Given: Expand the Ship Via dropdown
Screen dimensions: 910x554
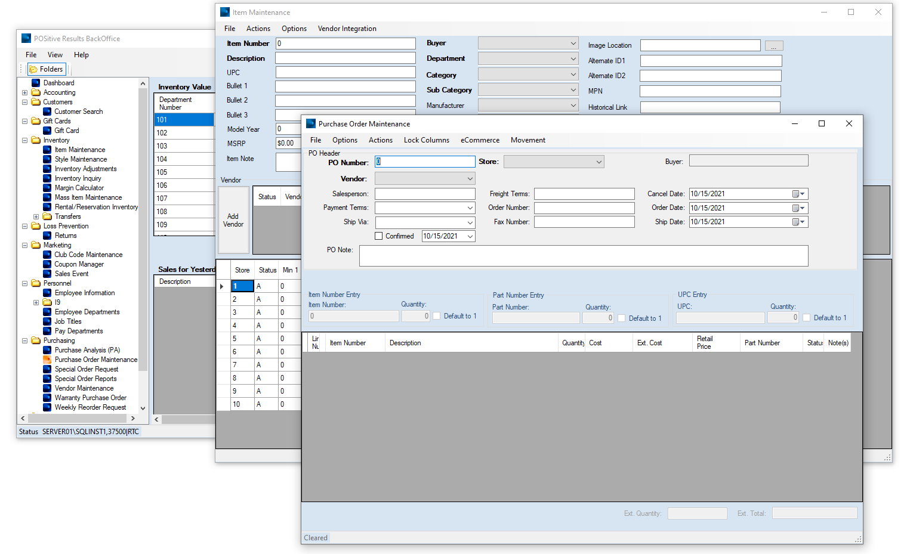Looking at the screenshot, I should click(x=470, y=222).
